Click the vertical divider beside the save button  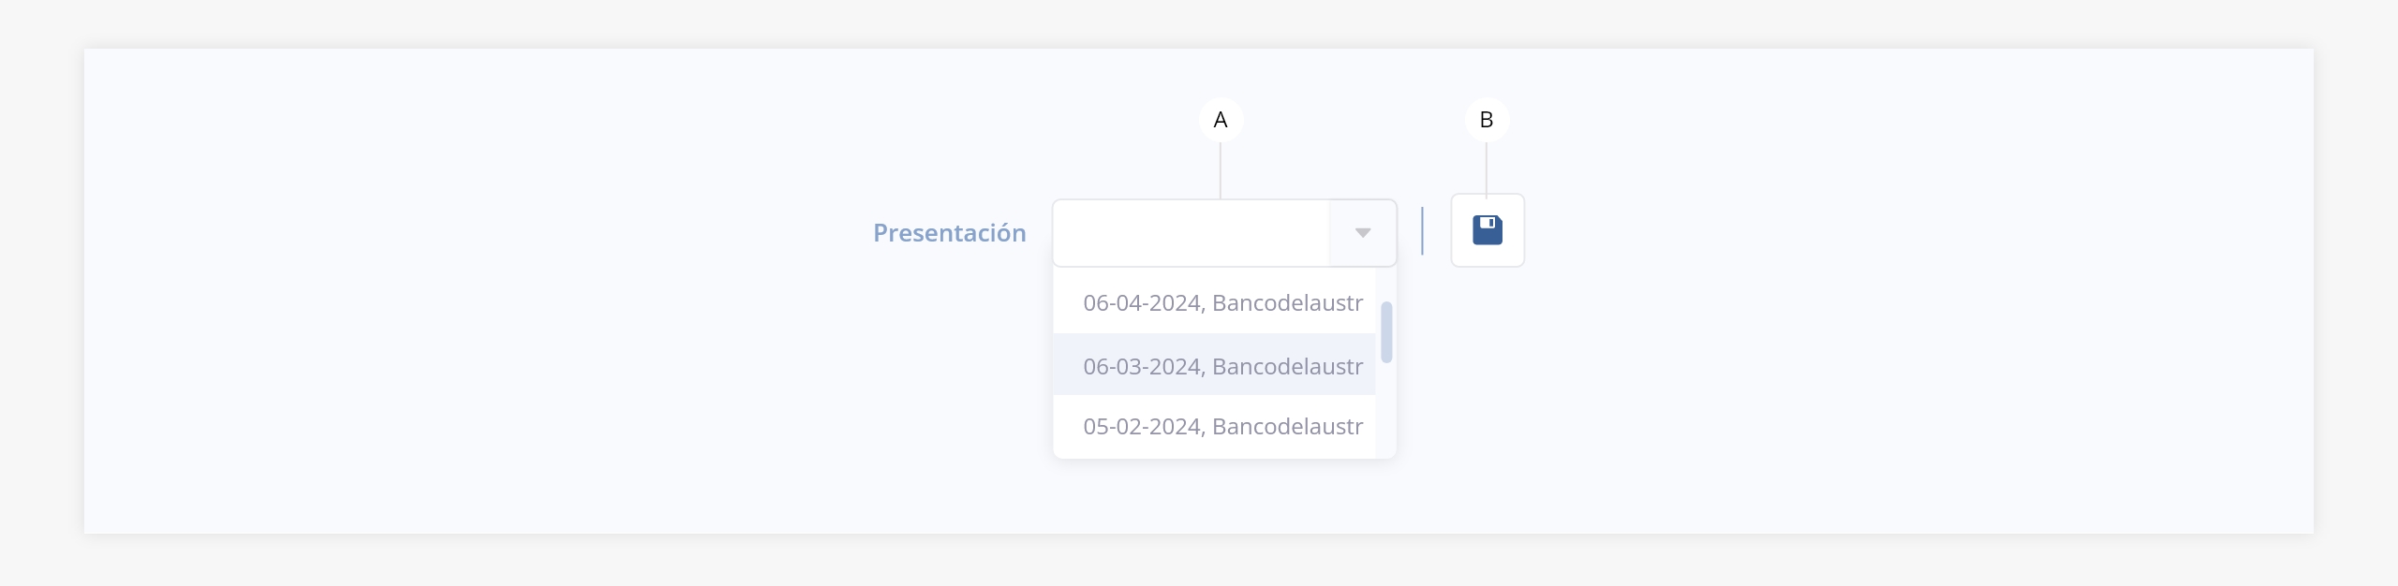click(x=1422, y=231)
